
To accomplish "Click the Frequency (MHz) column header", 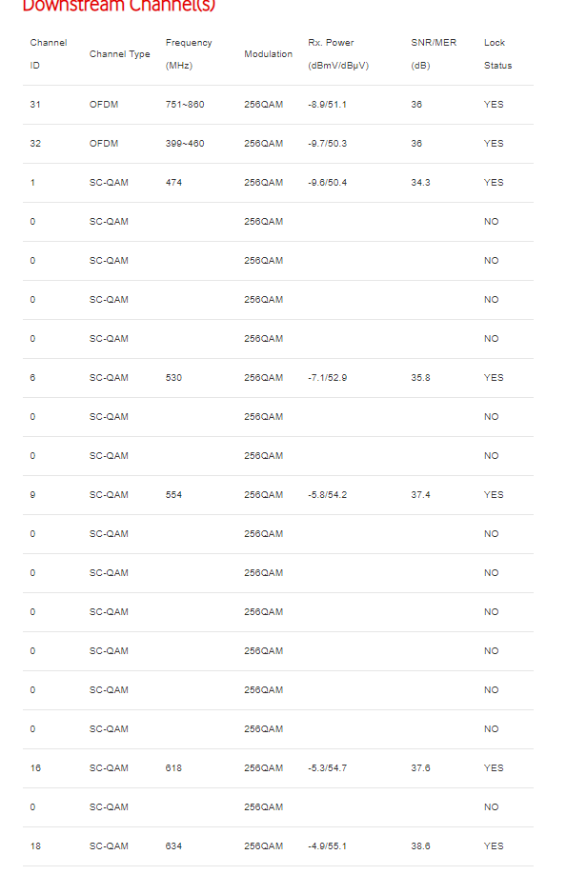I will [x=189, y=54].
